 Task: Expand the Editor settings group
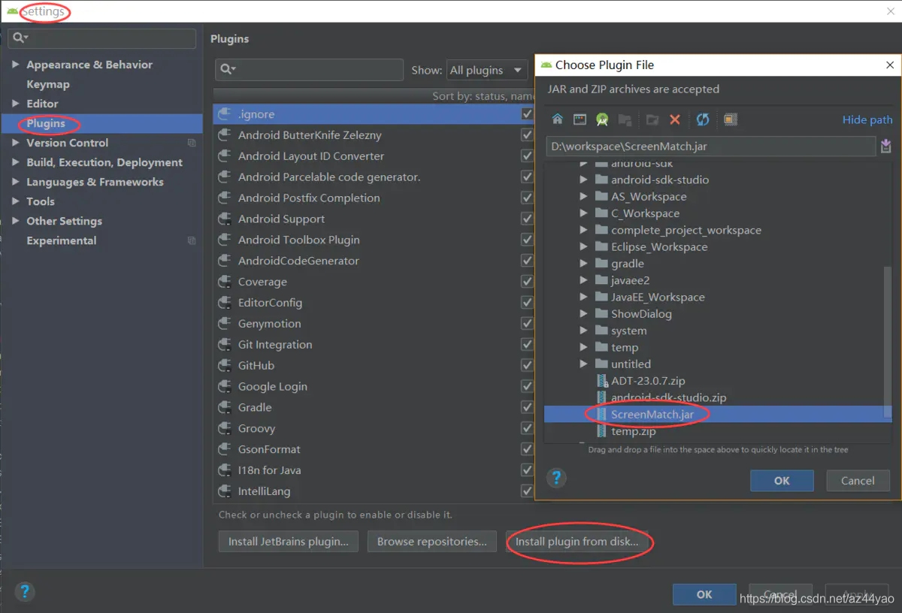(16, 104)
